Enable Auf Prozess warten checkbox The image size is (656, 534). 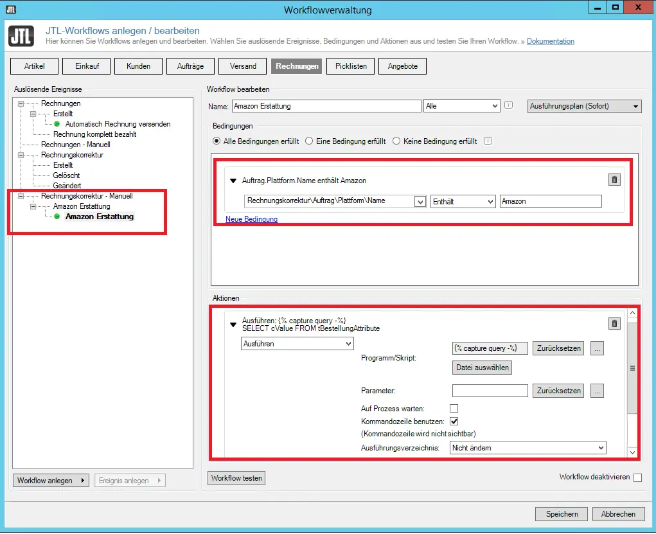[454, 408]
